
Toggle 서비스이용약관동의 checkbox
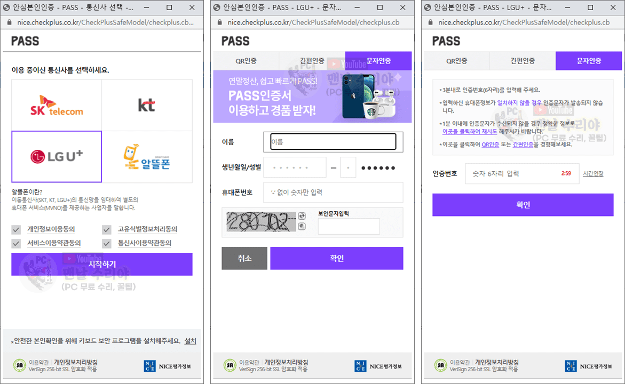point(16,243)
